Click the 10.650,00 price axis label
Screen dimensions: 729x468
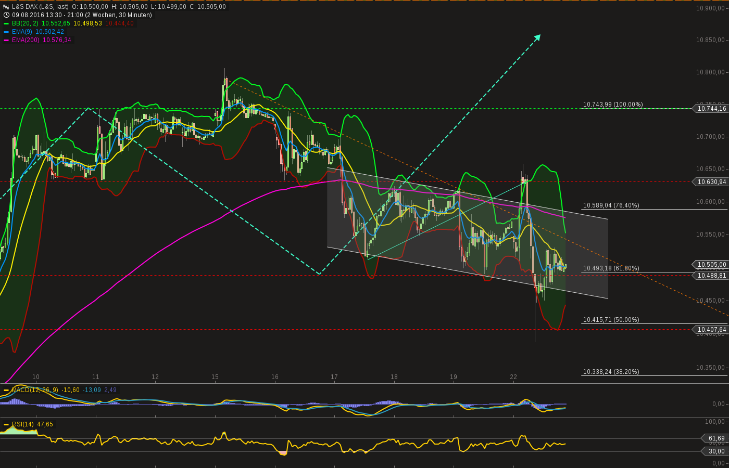(x=711, y=169)
